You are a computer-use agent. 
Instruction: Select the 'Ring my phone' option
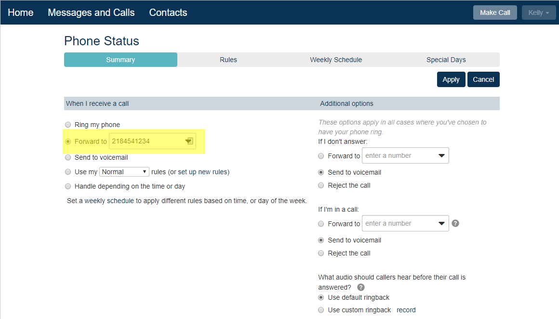tap(68, 125)
